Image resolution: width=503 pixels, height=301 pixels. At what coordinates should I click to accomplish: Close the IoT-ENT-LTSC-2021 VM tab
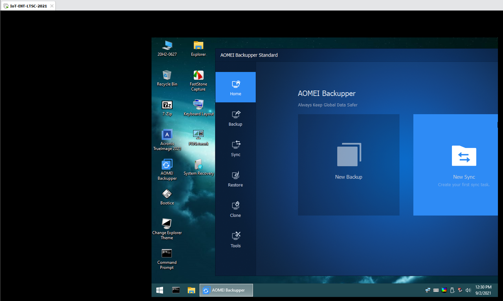[52, 6]
